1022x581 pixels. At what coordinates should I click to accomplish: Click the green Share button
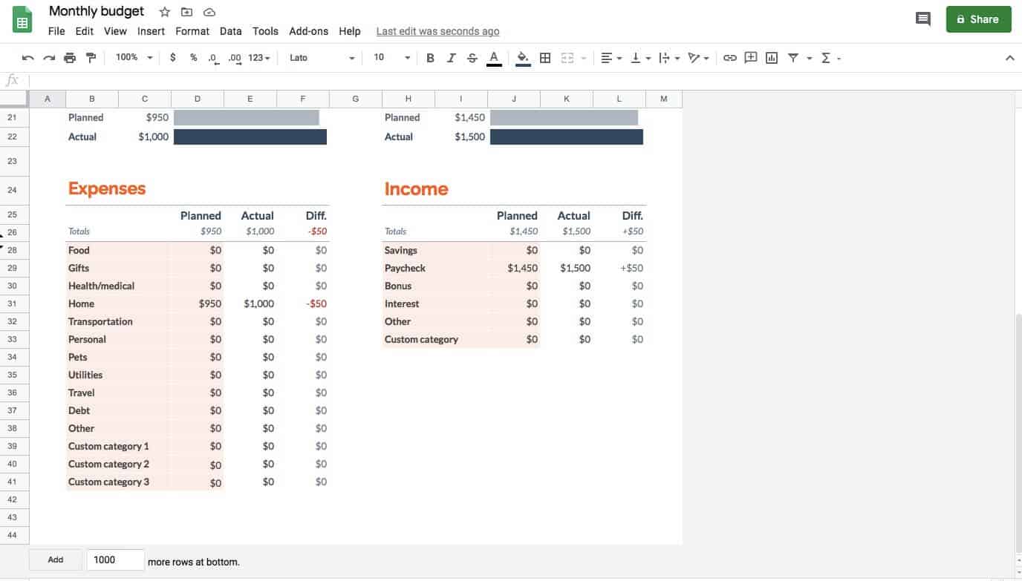click(x=978, y=19)
